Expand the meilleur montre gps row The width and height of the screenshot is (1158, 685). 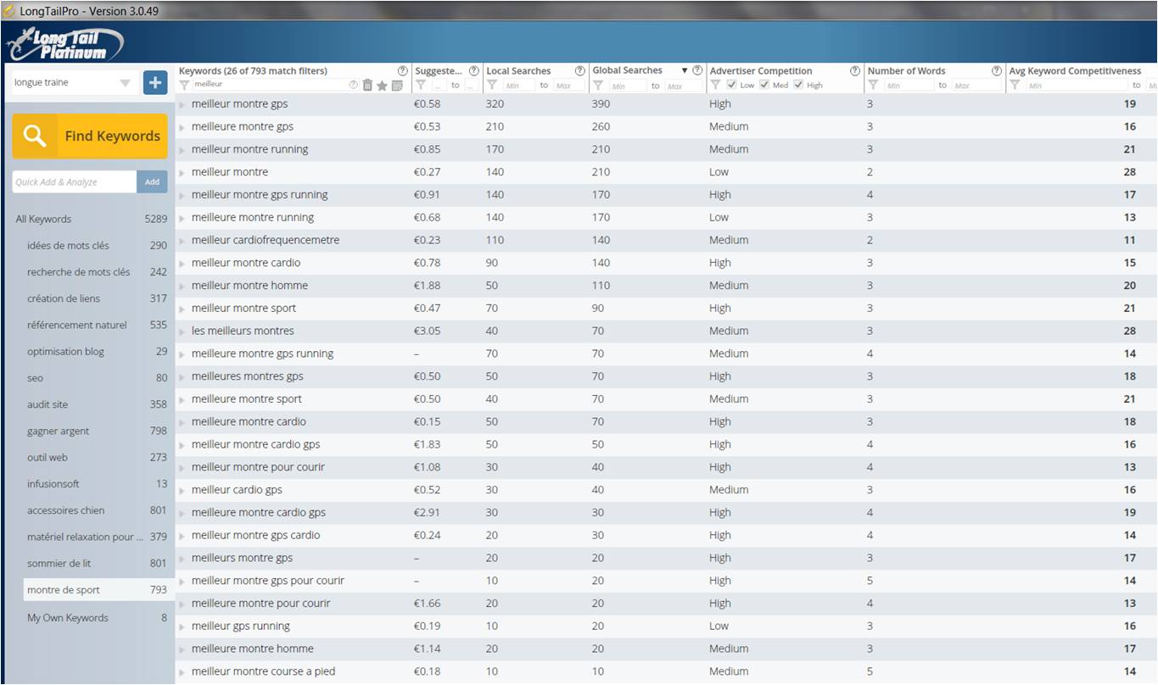click(182, 104)
